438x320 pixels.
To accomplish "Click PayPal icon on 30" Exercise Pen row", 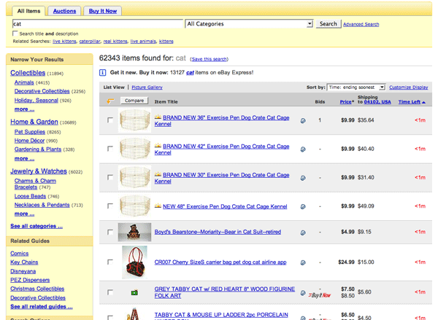I will click(x=303, y=178).
